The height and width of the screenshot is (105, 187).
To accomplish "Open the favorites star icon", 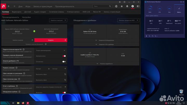I will 122,6.
